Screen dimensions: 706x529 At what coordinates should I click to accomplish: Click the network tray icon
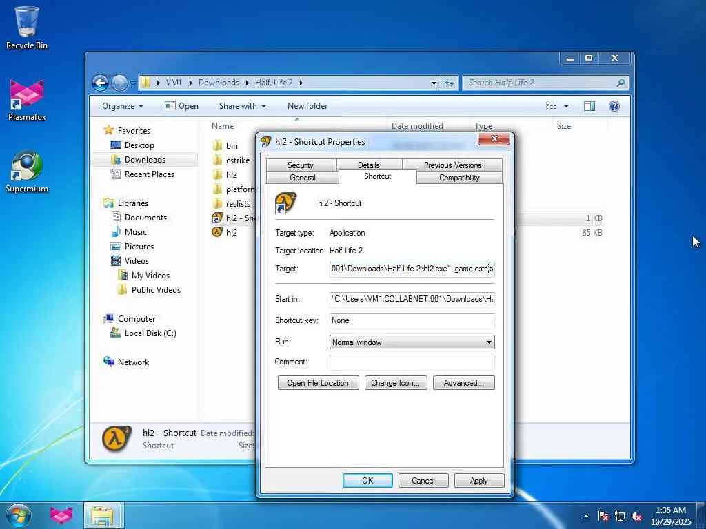620,517
